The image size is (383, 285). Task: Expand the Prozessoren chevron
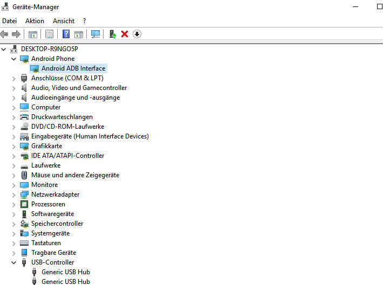(x=13, y=205)
